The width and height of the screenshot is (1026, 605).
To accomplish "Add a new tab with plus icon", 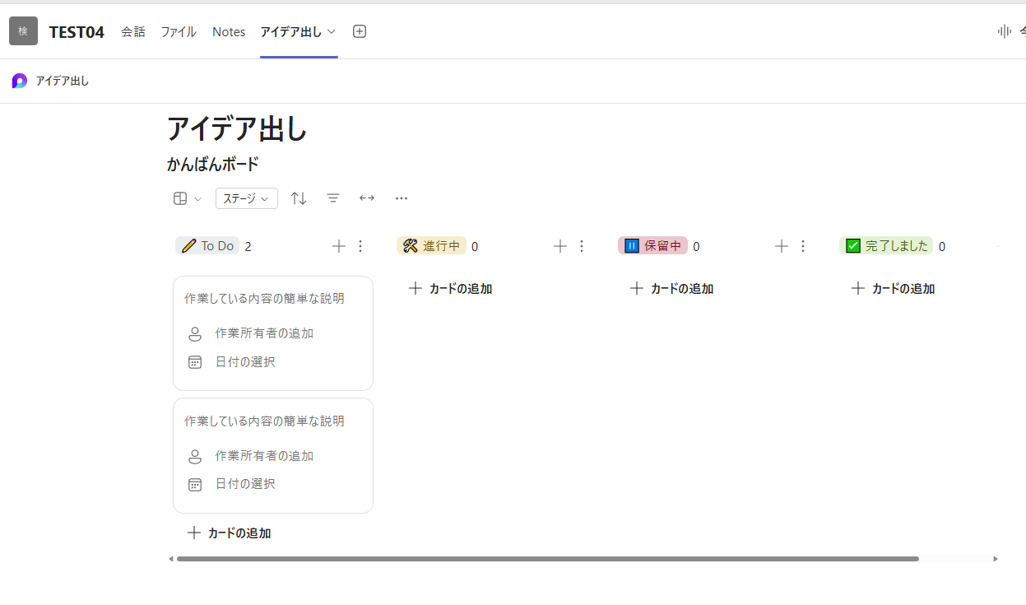I will 360,31.
